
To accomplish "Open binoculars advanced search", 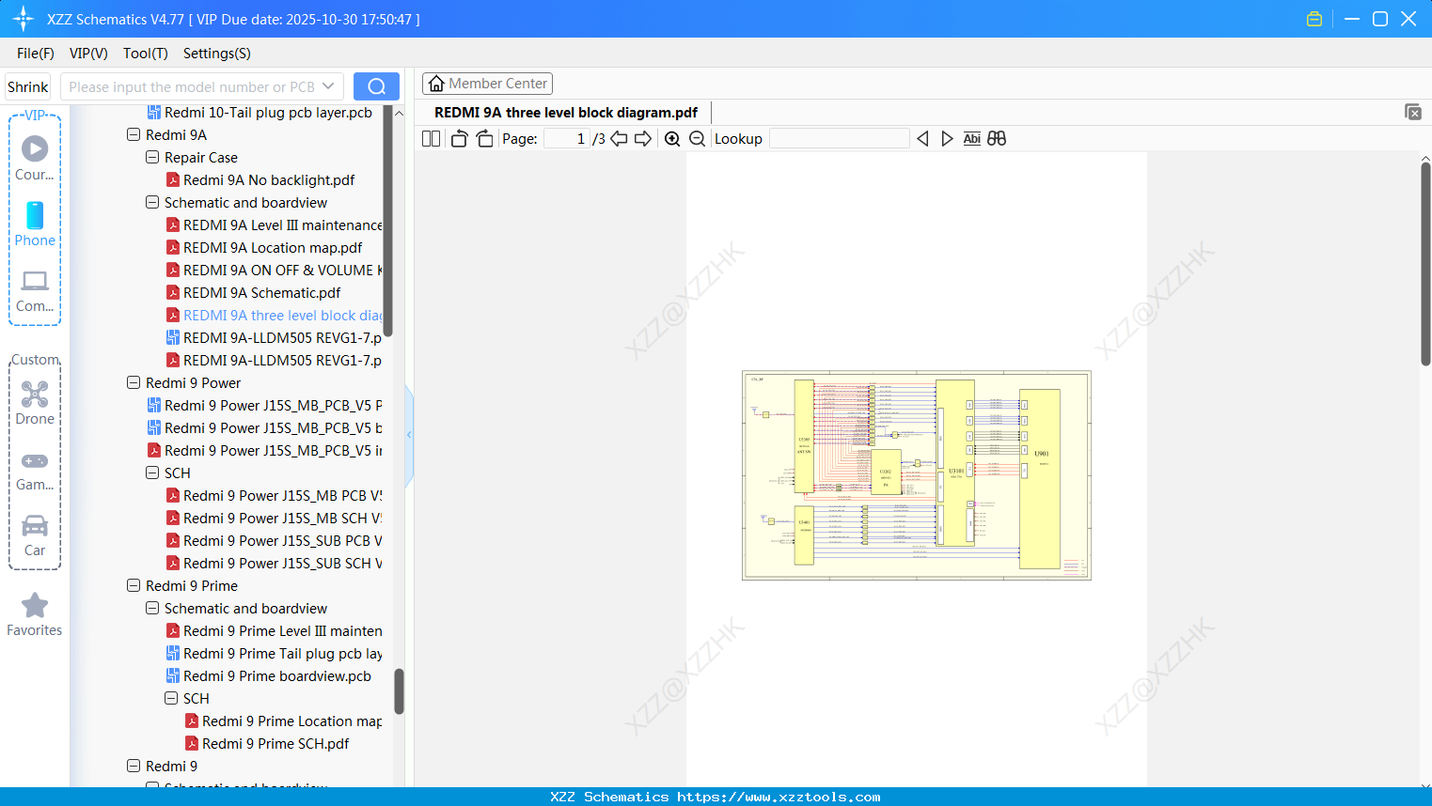I will point(997,138).
